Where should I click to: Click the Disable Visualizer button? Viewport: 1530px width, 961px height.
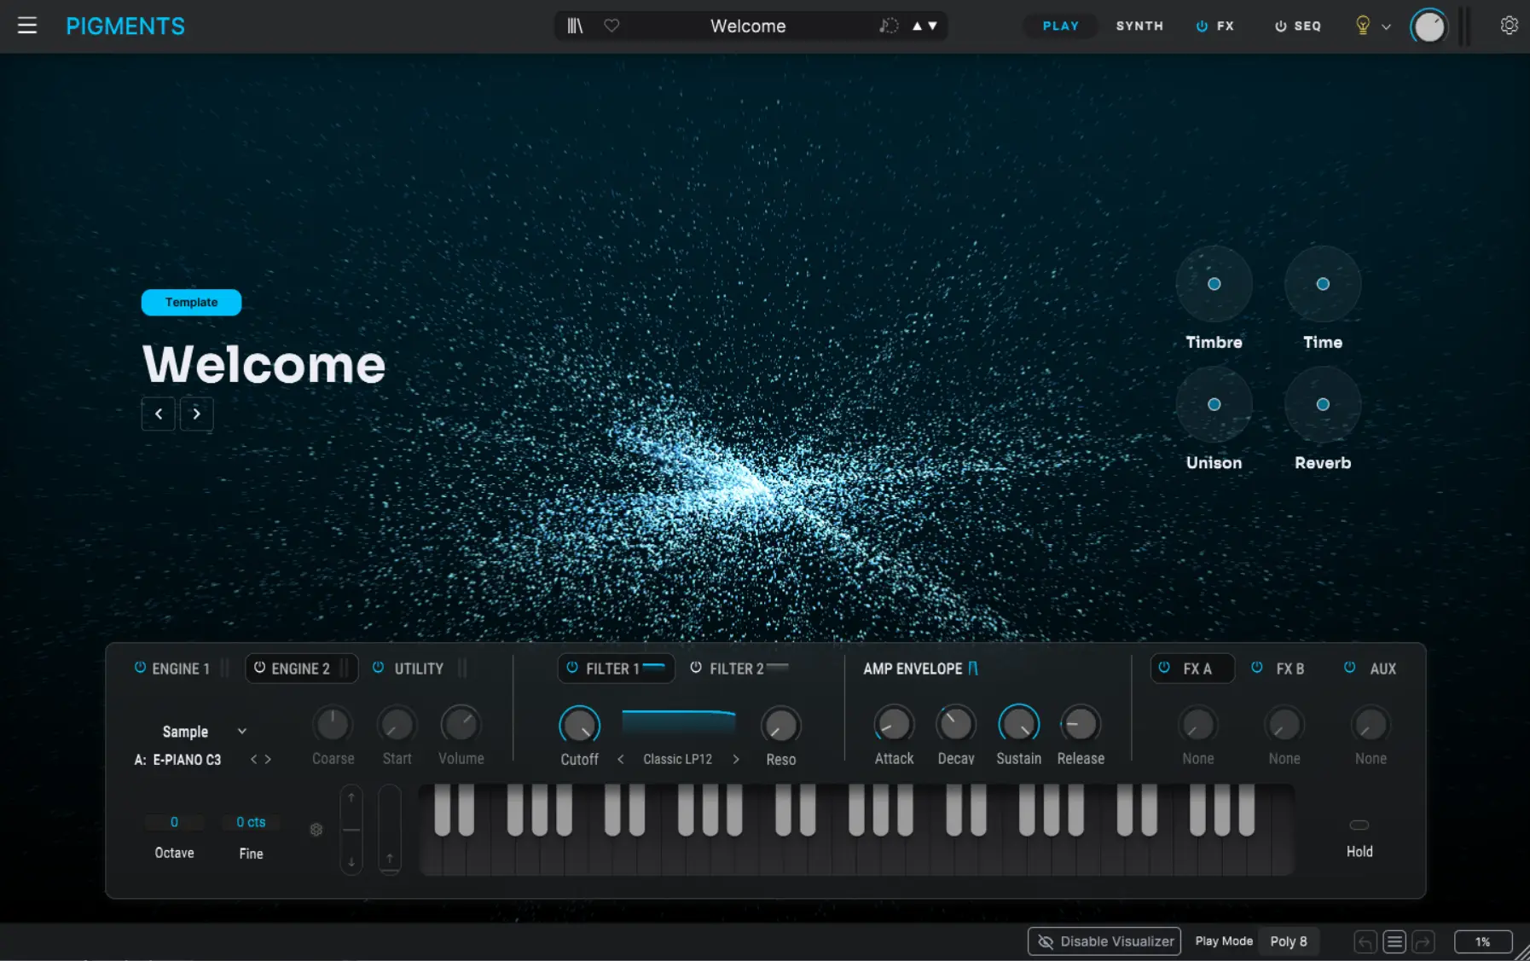point(1104,941)
